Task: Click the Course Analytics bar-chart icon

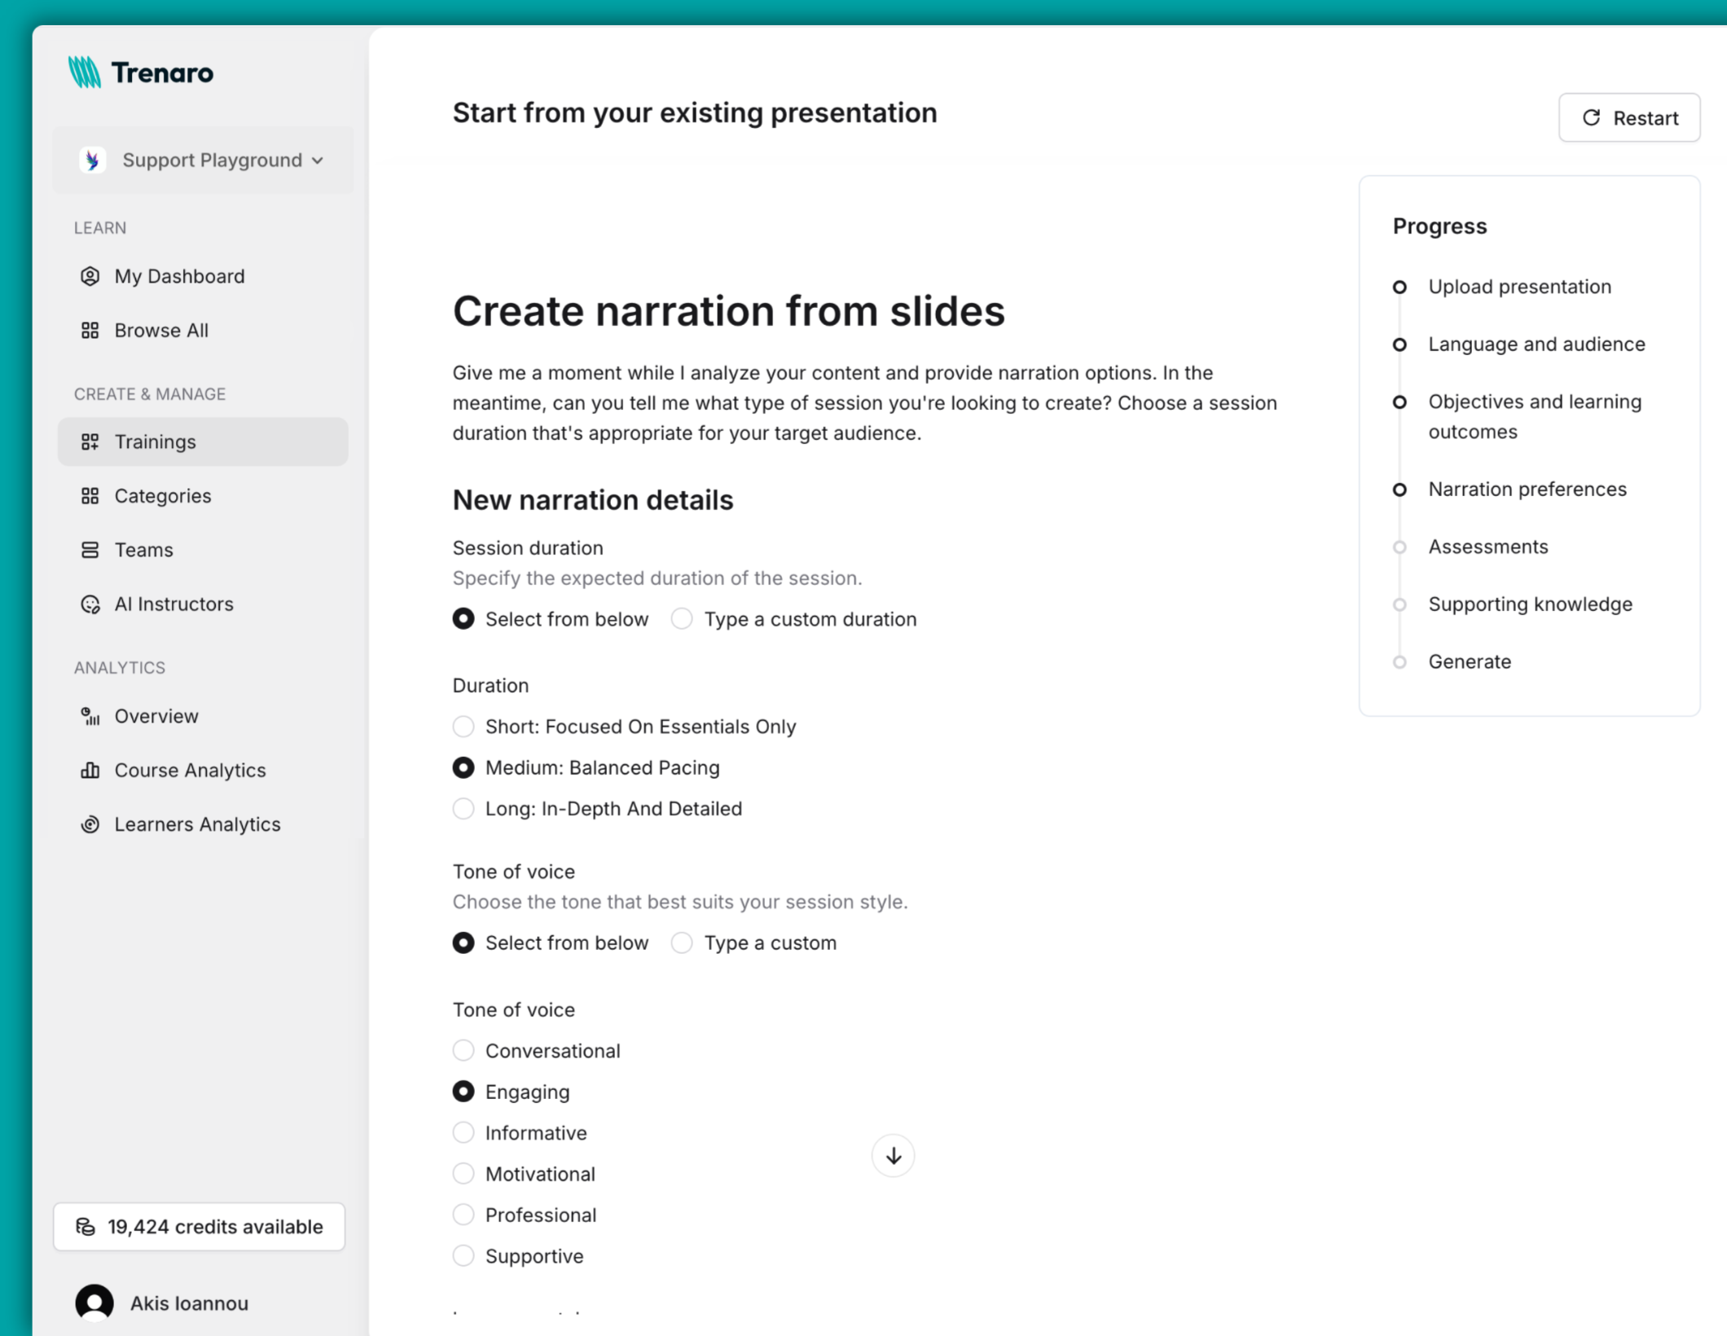Action: [90, 770]
